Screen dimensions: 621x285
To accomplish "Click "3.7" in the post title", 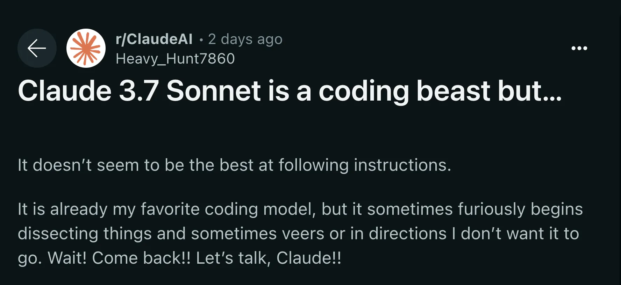I will pyautogui.click(x=139, y=91).
